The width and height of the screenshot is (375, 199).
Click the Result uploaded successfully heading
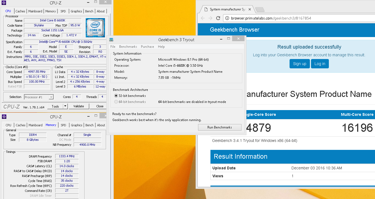click(x=309, y=47)
